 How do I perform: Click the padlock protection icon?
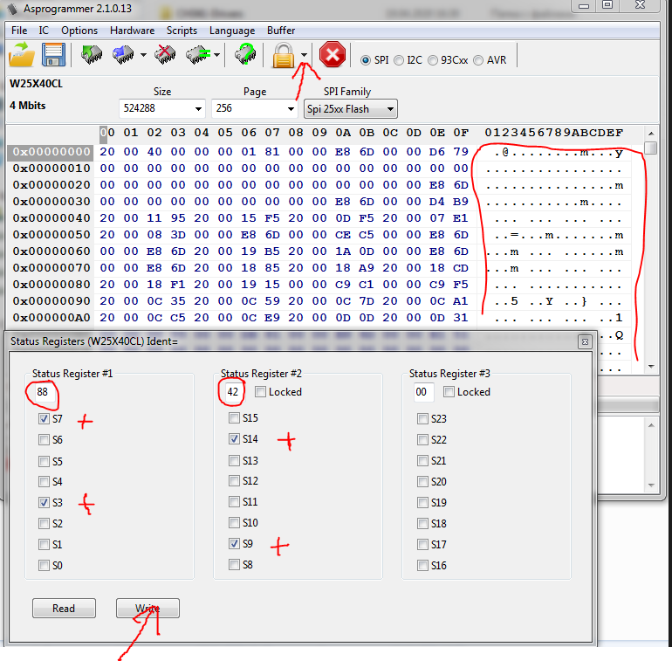pyautogui.click(x=282, y=57)
